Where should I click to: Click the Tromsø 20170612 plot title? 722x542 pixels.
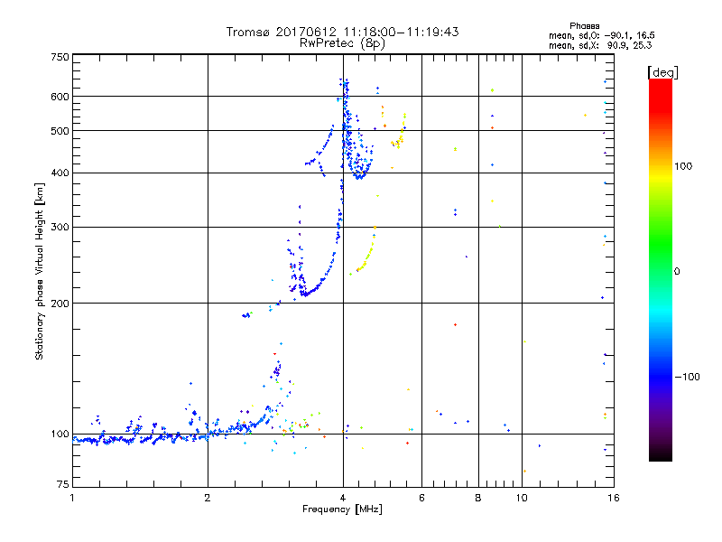(342, 32)
